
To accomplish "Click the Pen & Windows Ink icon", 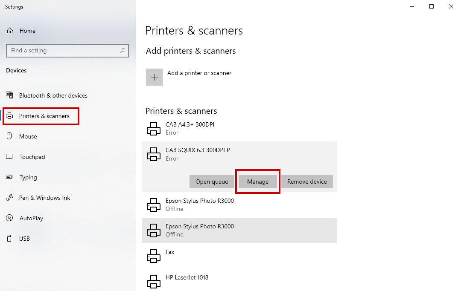I will (9, 198).
